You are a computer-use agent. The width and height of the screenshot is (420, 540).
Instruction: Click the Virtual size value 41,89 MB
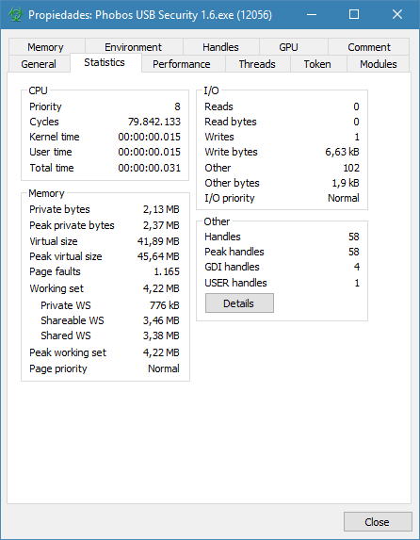[x=158, y=241]
